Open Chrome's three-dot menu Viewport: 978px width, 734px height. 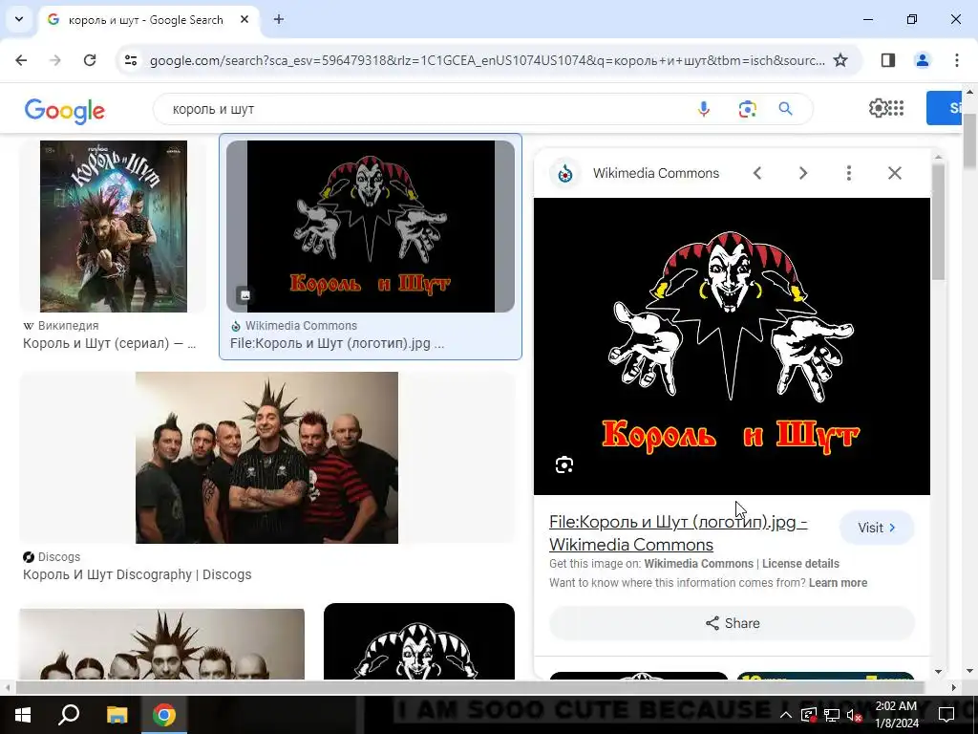point(957,60)
